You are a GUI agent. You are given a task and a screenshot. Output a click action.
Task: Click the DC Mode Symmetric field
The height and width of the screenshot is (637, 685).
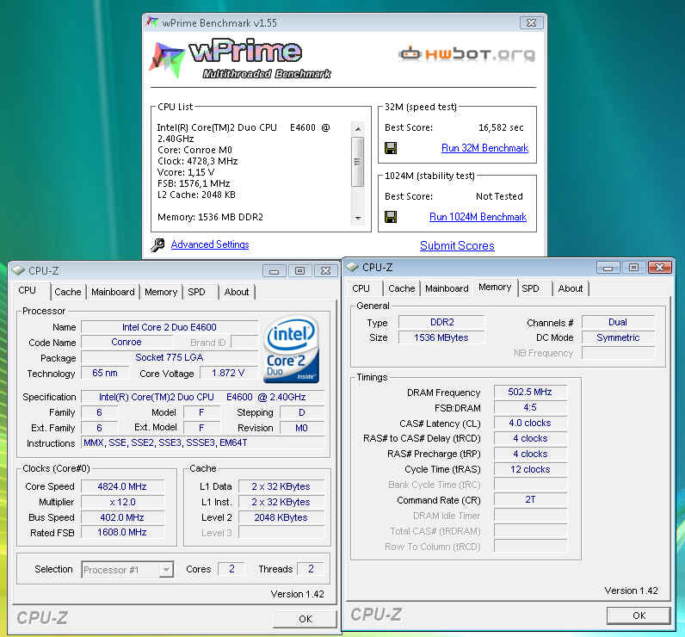pos(618,337)
